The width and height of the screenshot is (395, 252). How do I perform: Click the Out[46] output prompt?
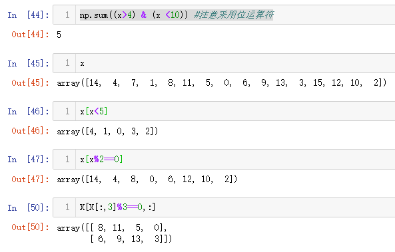click(x=30, y=131)
